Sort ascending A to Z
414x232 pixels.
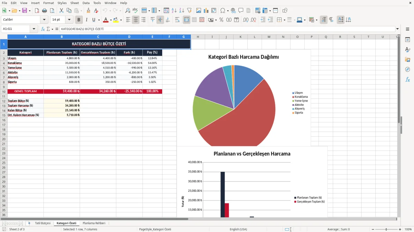(174, 11)
